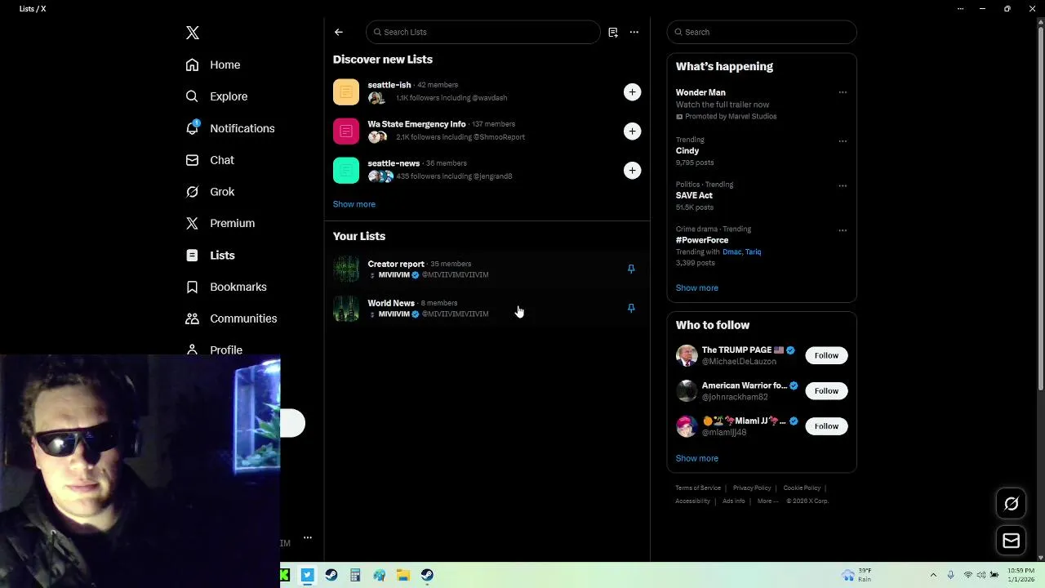The image size is (1045, 588).
Task: Open Explore from the sidebar
Action: [216, 96]
